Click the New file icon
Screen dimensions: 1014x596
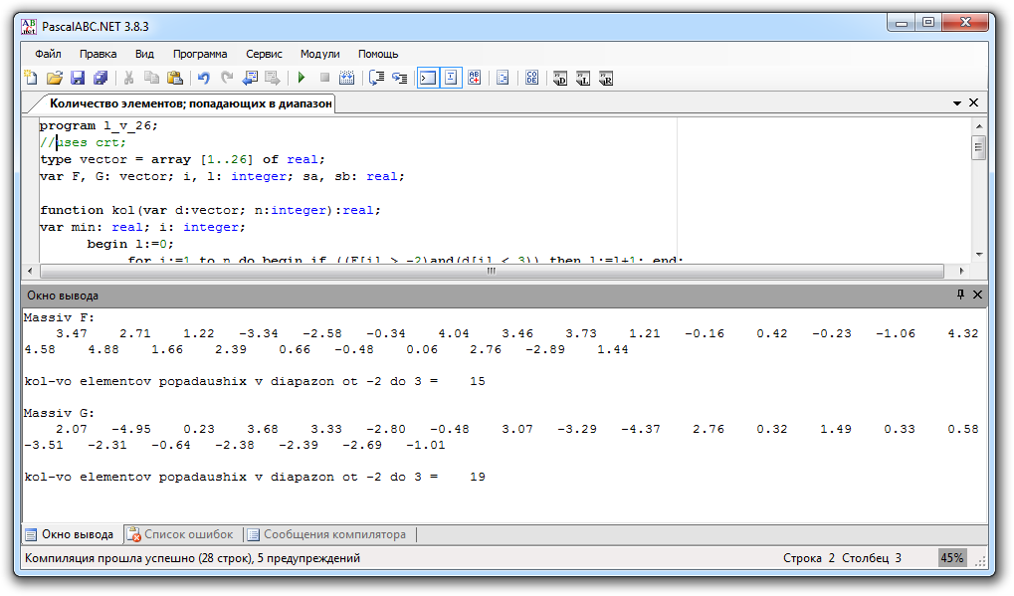[x=31, y=78]
